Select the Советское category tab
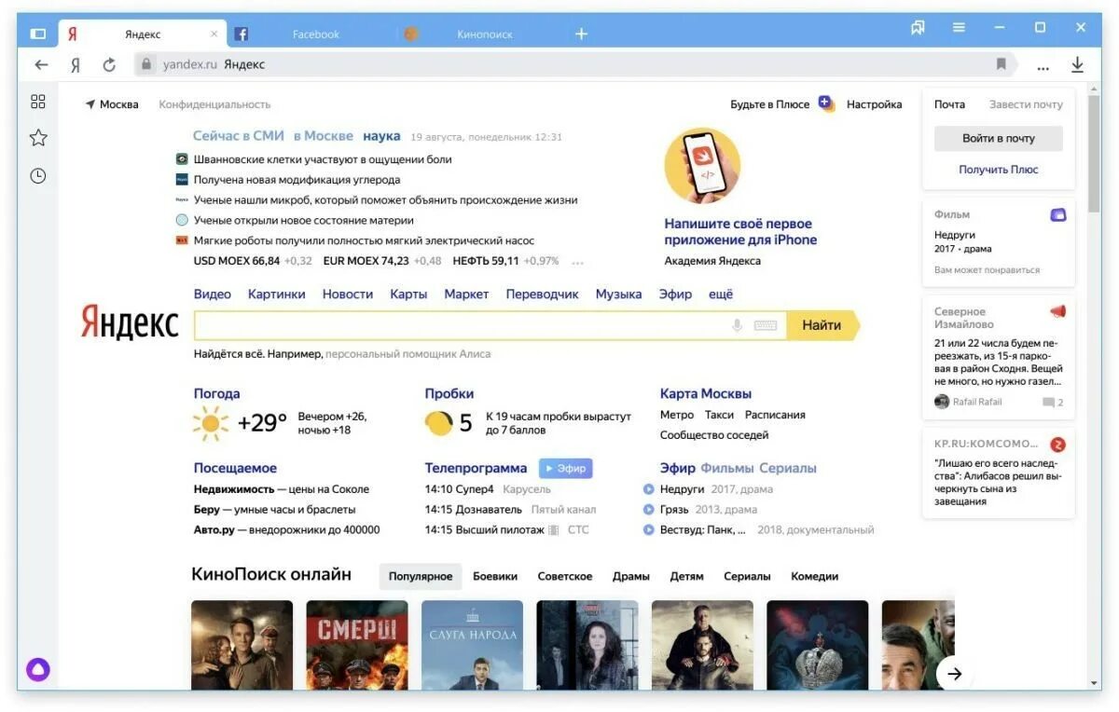Viewport: 1119px width, 712px height. [565, 576]
